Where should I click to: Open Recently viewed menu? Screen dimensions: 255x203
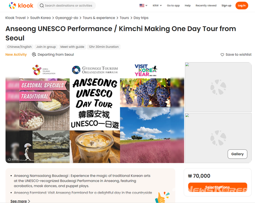point(206,6)
